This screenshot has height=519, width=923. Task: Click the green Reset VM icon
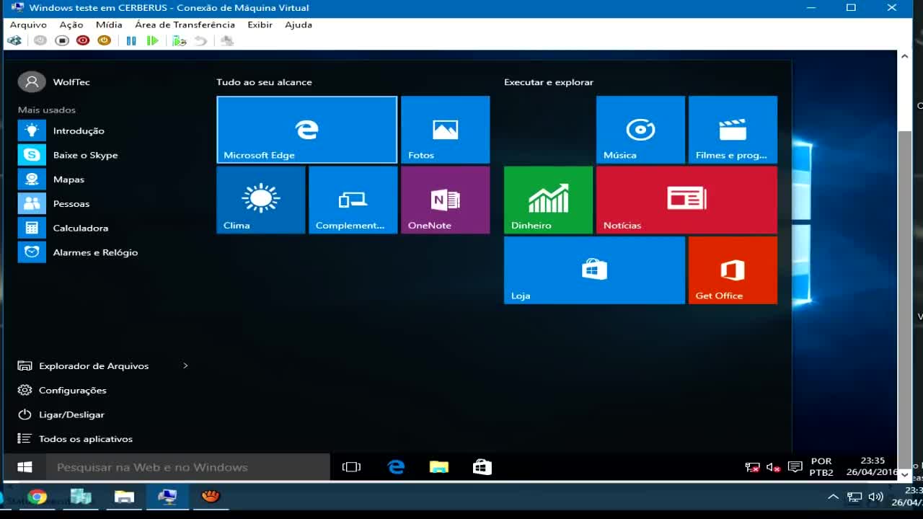152,41
